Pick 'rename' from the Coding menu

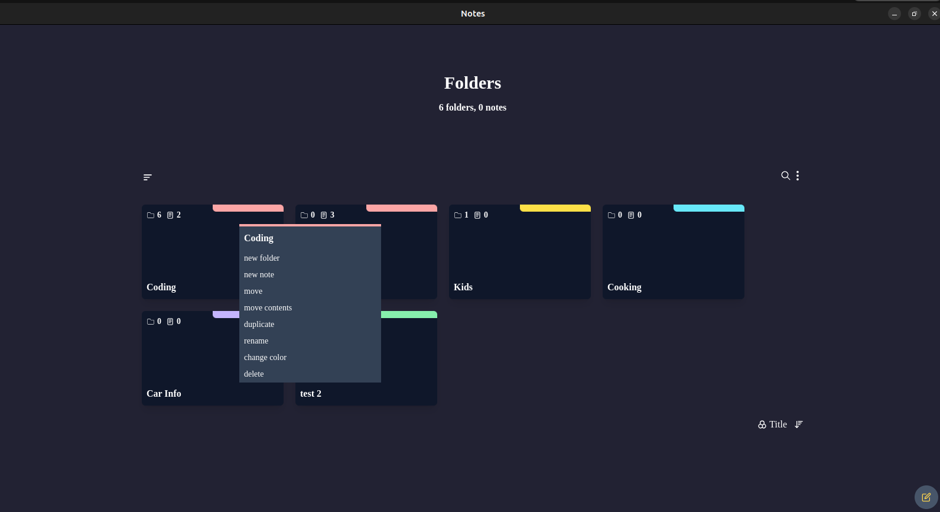tap(310, 341)
